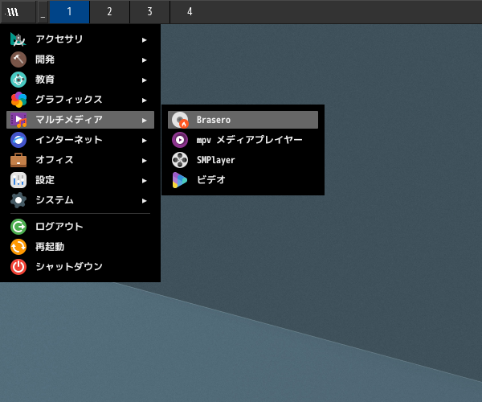Launch SMPlayer from the submenu
This screenshot has height=402, width=482.
click(243, 160)
